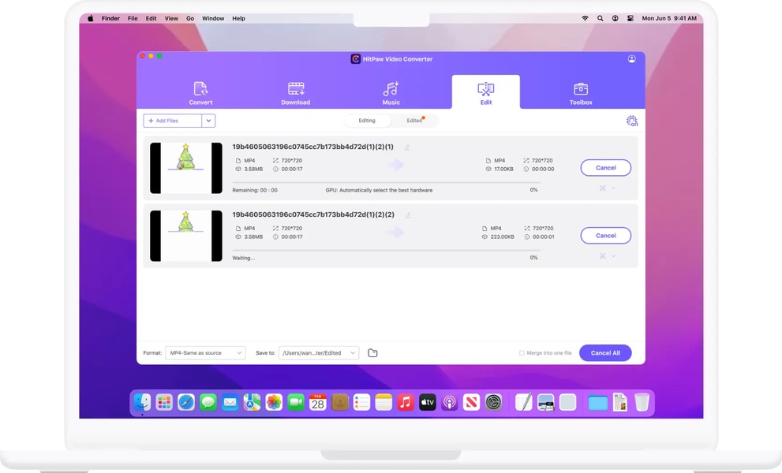Click the output duration "00:00:00"
The height and width of the screenshot is (473, 782).
pyautogui.click(x=543, y=169)
